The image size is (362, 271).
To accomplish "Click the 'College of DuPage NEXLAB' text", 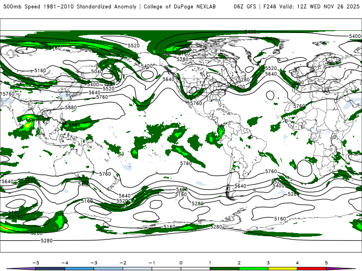I will point(180,7).
